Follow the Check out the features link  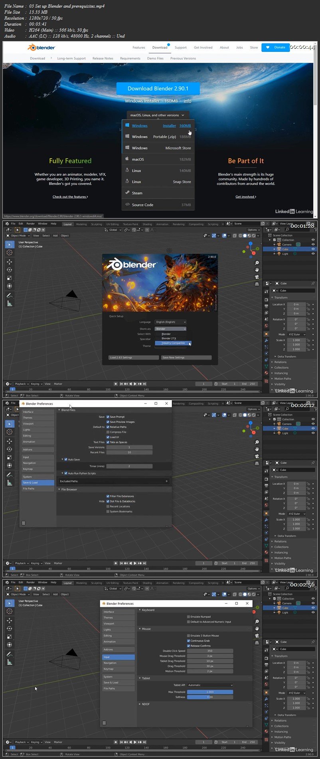click(x=70, y=197)
